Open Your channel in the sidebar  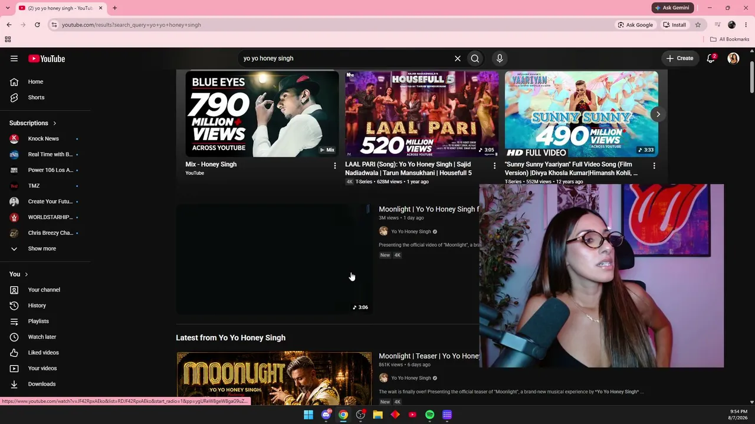click(x=45, y=290)
